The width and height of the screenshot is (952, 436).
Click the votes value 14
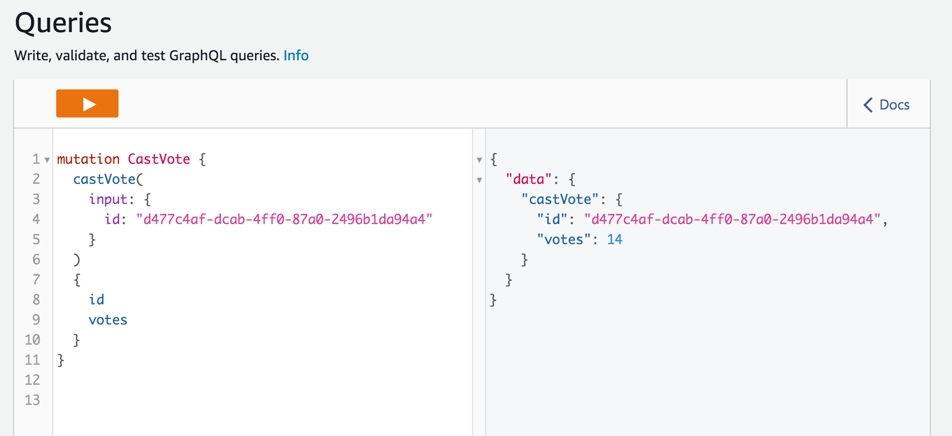tap(615, 240)
